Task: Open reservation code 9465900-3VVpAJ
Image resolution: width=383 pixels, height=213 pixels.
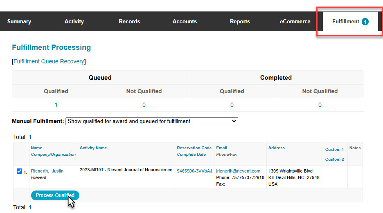Action: tap(194, 171)
